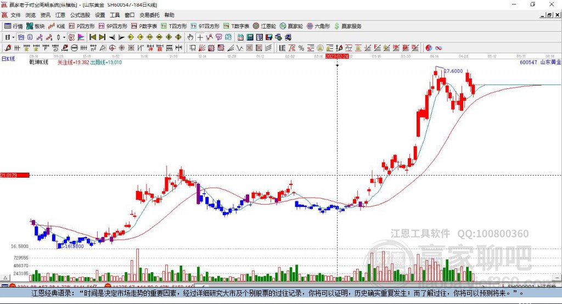The height and width of the screenshot is (304, 562).
Task: Open the calendar date icon
Action: coord(240,37)
